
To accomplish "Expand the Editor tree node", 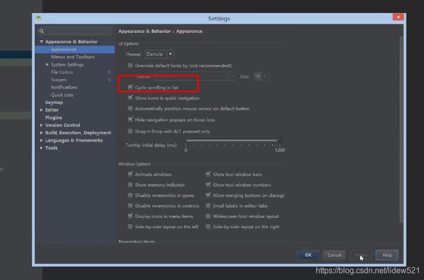I will [x=41, y=110].
